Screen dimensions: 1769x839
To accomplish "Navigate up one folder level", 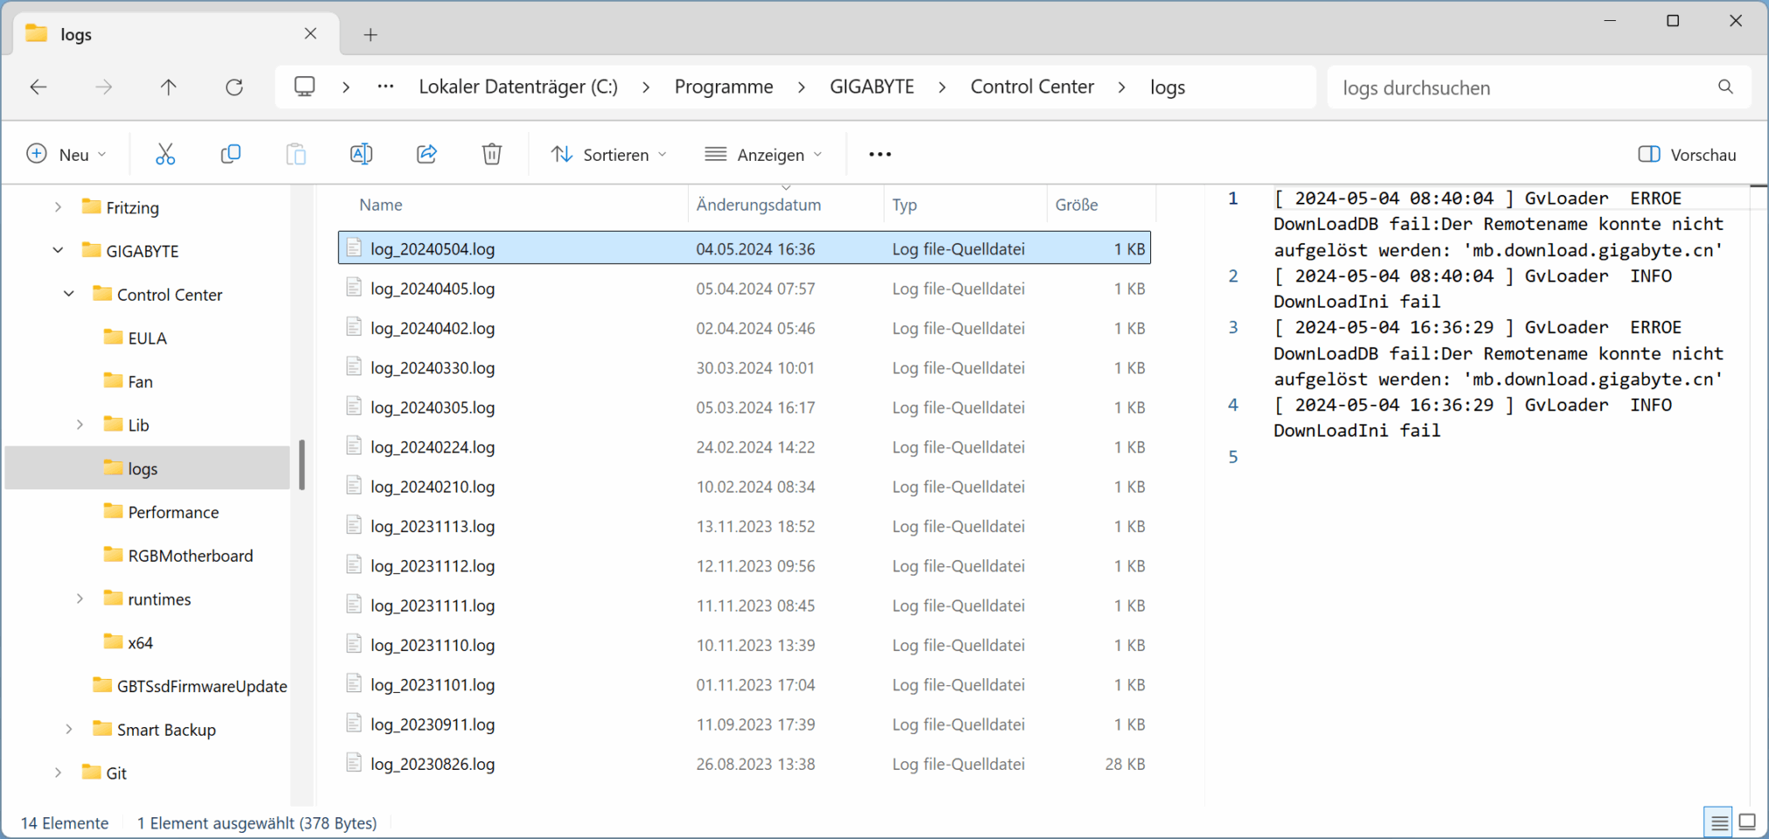I will pyautogui.click(x=169, y=87).
